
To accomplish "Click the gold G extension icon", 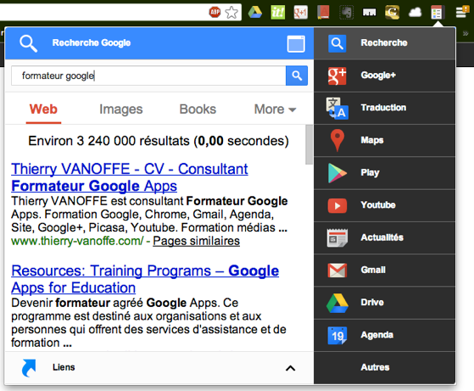I will pos(392,13).
